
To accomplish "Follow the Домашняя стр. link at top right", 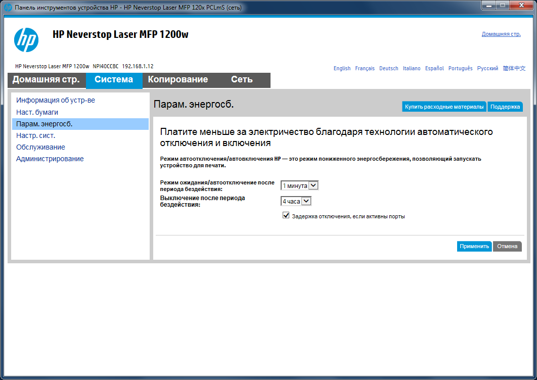I will pos(501,34).
